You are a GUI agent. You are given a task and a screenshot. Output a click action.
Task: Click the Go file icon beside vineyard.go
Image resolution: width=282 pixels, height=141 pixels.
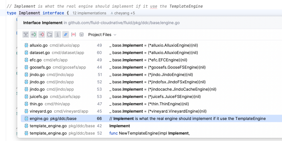[26, 111]
